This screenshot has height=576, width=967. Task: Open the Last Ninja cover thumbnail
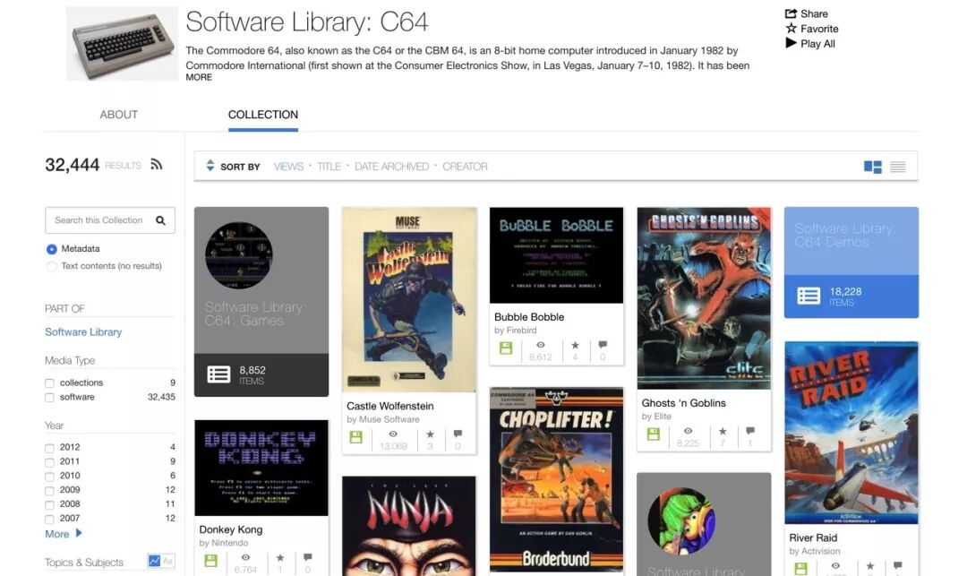tap(409, 526)
